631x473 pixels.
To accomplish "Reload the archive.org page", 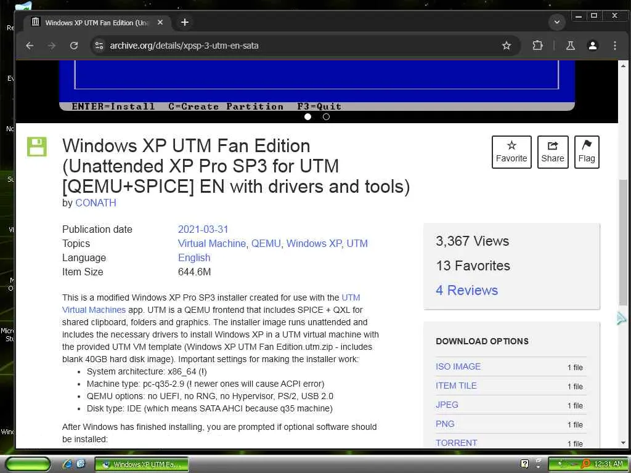I will click(74, 46).
